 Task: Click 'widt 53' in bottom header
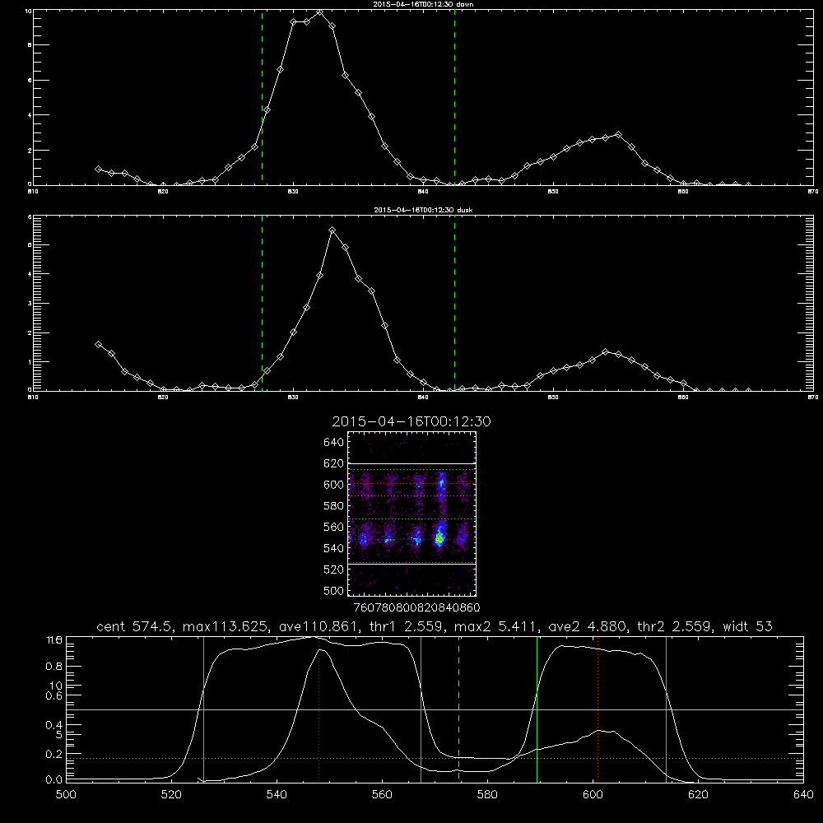pos(748,626)
